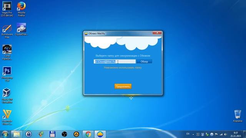
Task: Select the CrystalDisk desktop icon
Action: pyautogui.click(x=22, y=30)
